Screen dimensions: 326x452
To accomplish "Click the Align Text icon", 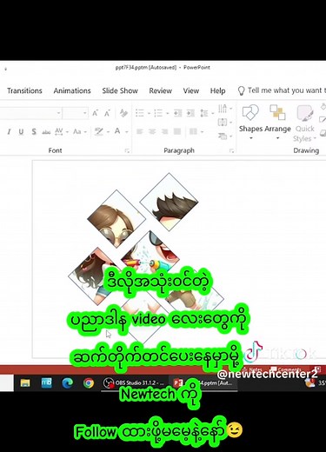I will (x=223, y=123).
